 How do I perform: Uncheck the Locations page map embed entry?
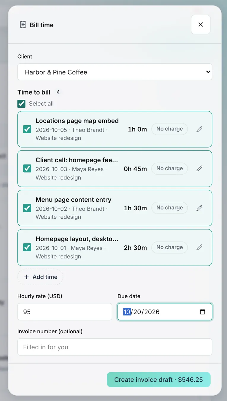pos(27,129)
